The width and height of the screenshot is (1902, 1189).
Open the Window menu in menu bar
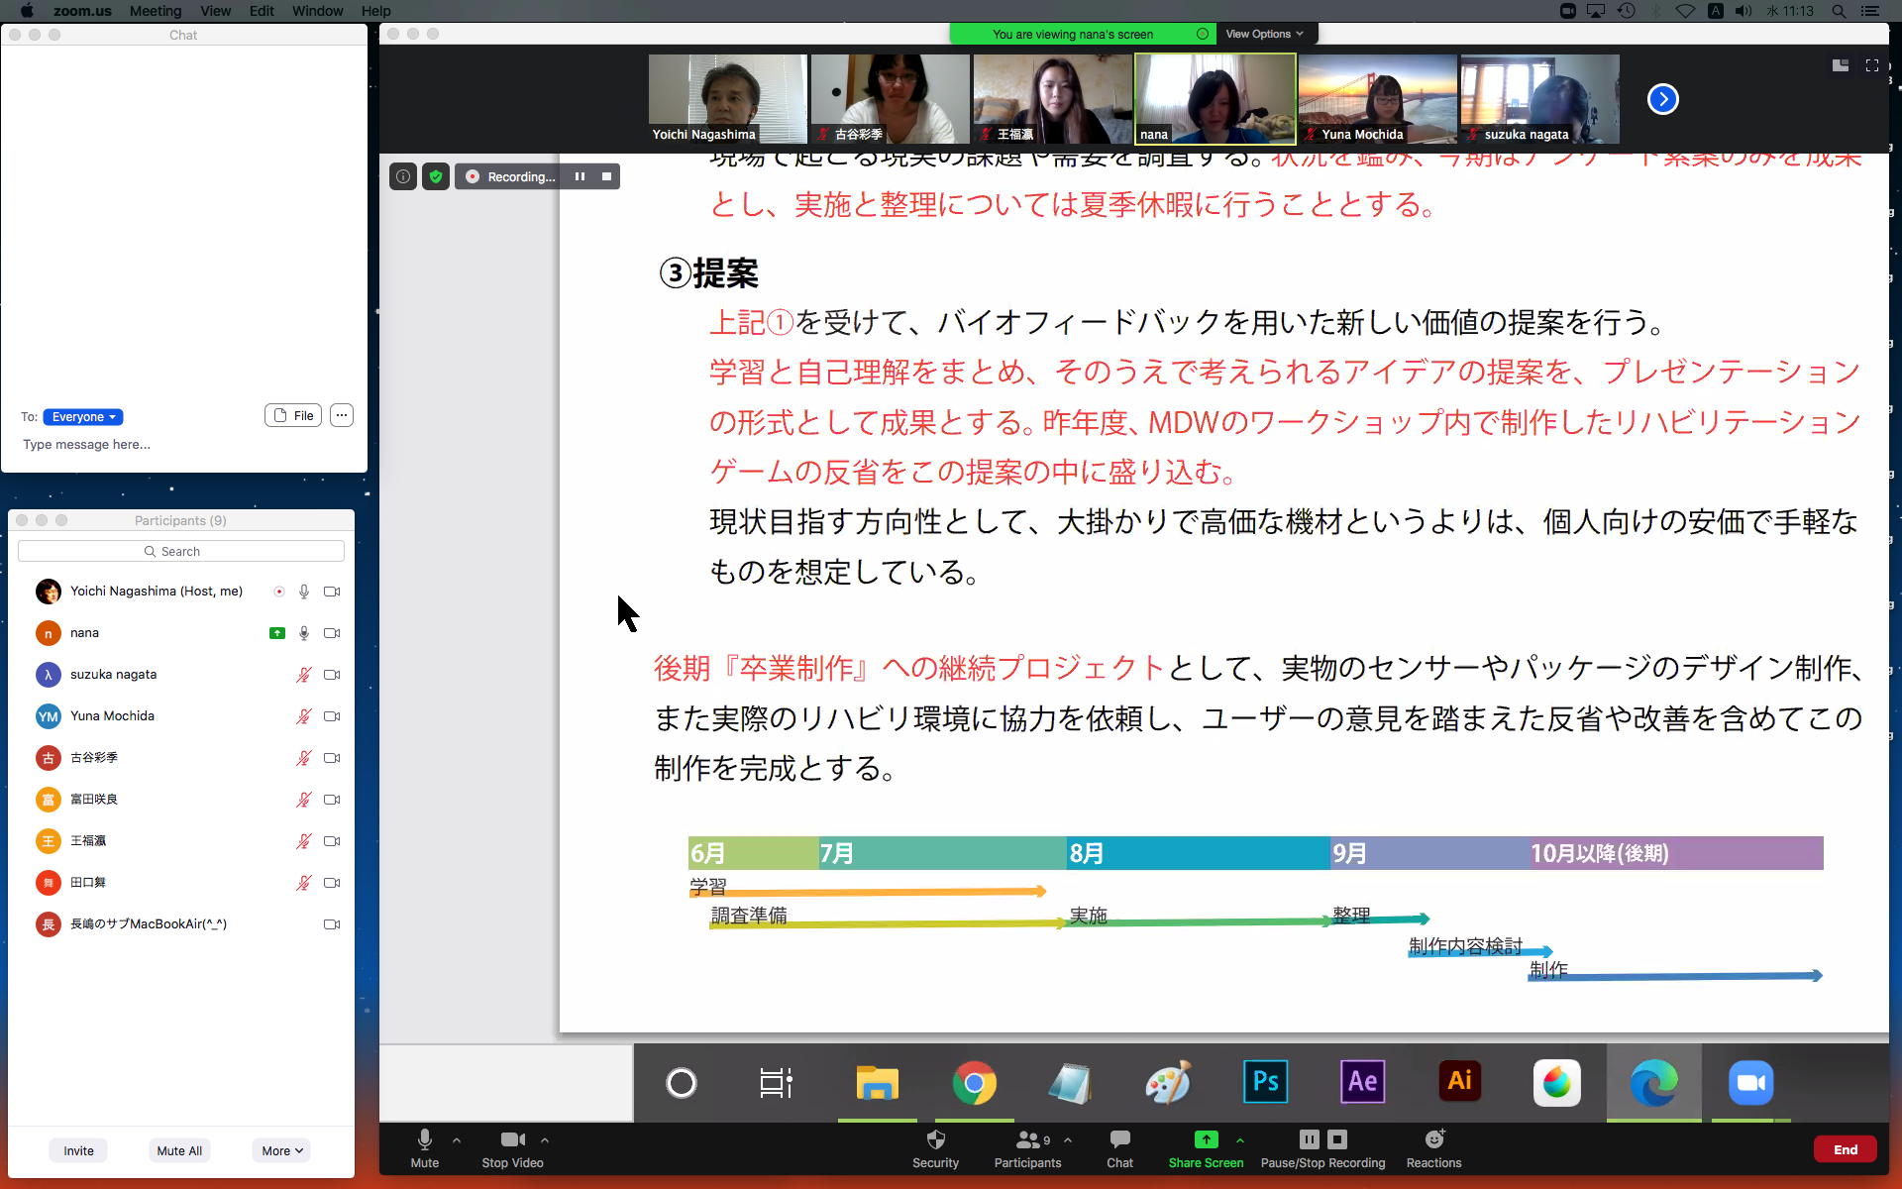[x=317, y=11]
